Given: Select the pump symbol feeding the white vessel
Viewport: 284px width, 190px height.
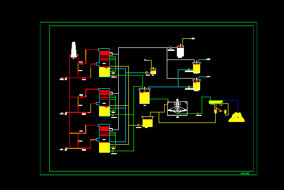Looking at the screenshot, I should [x=171, y=48].
